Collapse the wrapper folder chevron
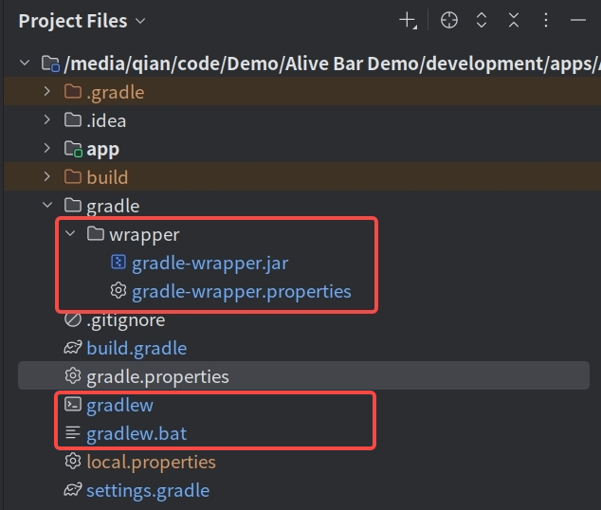Image resolution: width=601 pixels, height=510 pixels. tap(70, 233)
